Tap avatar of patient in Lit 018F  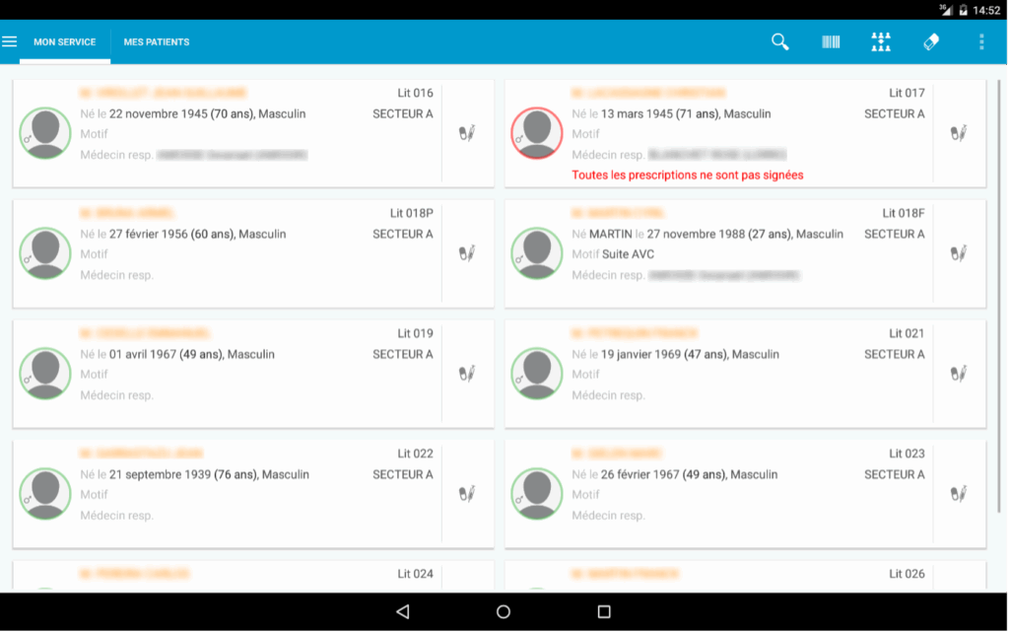tap(537, 253)
